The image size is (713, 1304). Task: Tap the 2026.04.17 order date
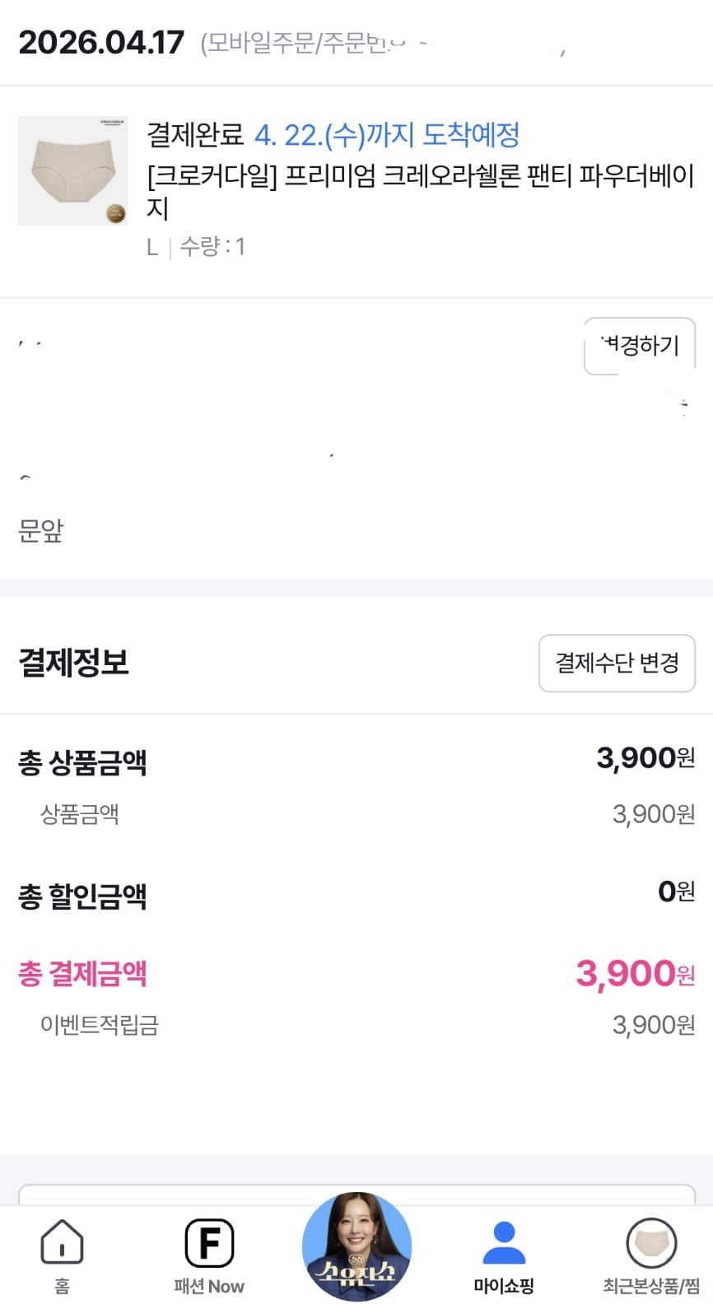pos(101,43)
